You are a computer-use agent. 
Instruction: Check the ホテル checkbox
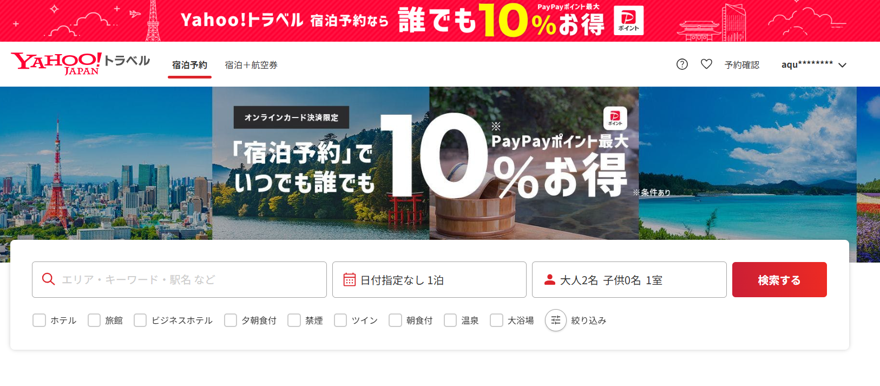39,320
